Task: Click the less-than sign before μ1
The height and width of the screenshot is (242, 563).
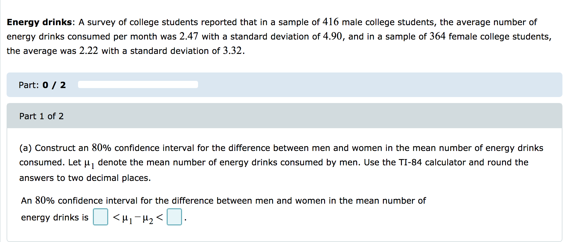Action: click(x=116, y=217)
